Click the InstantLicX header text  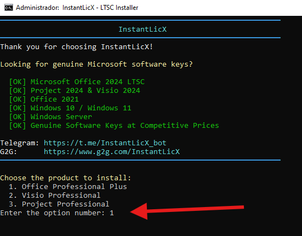(143, 29)
